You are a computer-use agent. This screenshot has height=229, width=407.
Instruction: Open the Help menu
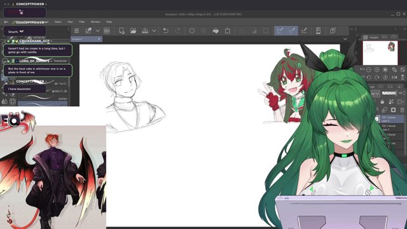[109, 22]
